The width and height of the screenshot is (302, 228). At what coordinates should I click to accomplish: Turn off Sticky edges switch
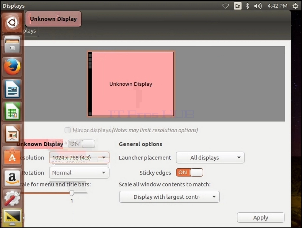point(190,172)
